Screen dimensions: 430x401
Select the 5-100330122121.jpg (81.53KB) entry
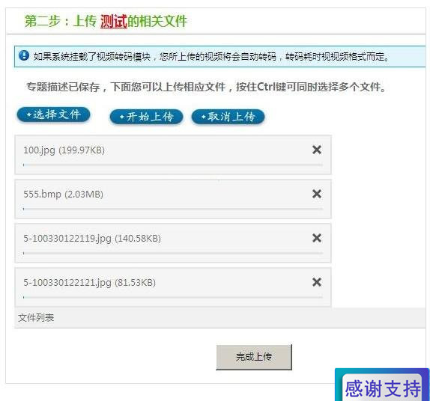pyautogui.click(x=173, y=287)
